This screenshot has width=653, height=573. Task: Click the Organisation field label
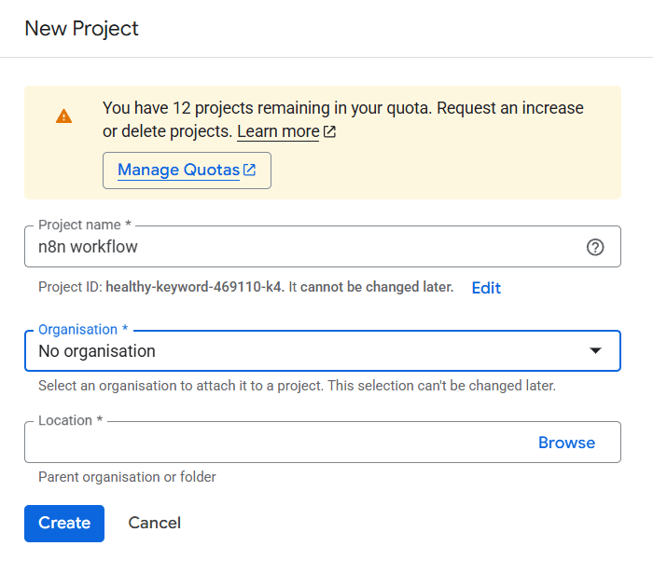[x=82, y=330]
